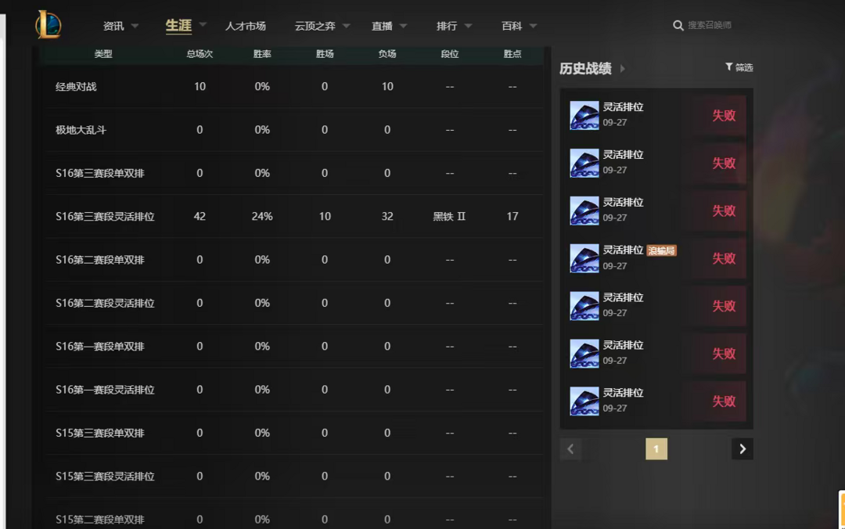The image size is (845, 529).
Task: Click the S16第二赛段单双排 row label
Action: pyautogui.click(x=100, y=260)
